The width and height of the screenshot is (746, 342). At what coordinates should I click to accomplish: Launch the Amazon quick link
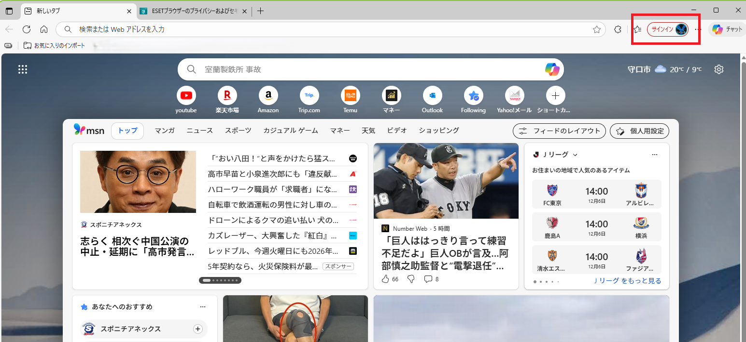pos(268,95)
